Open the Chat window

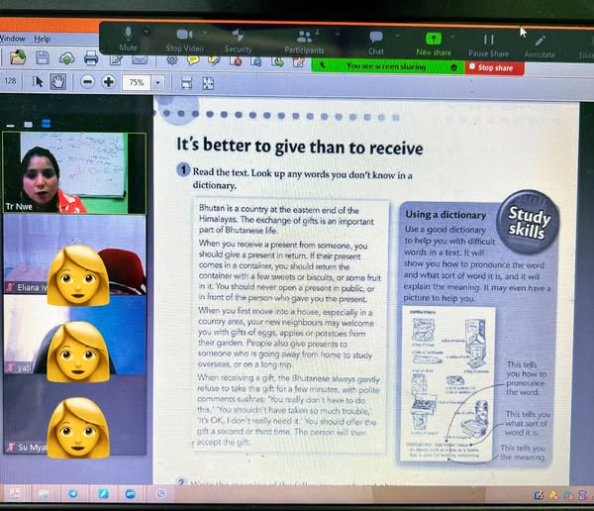click(376, 40)
